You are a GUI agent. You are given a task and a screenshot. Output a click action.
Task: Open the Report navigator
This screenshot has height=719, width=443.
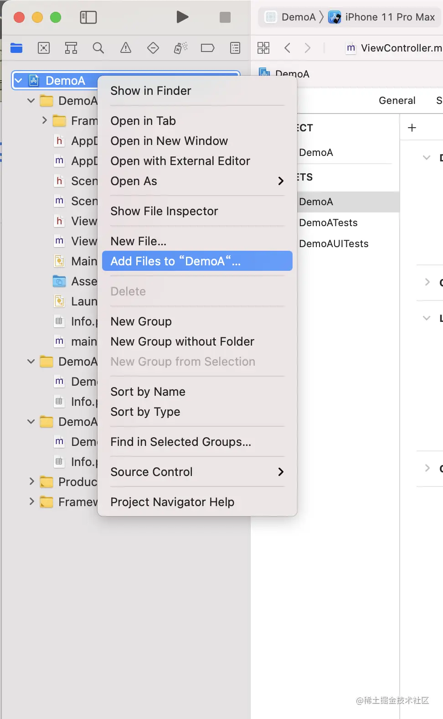235,48
